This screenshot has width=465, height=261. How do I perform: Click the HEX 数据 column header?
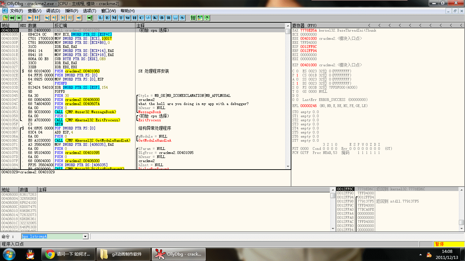(x=36, y=25)
